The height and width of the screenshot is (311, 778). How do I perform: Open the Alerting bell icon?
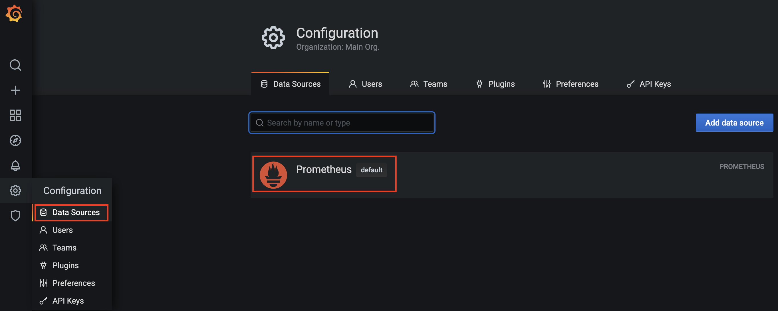click(x=15, y=165)
